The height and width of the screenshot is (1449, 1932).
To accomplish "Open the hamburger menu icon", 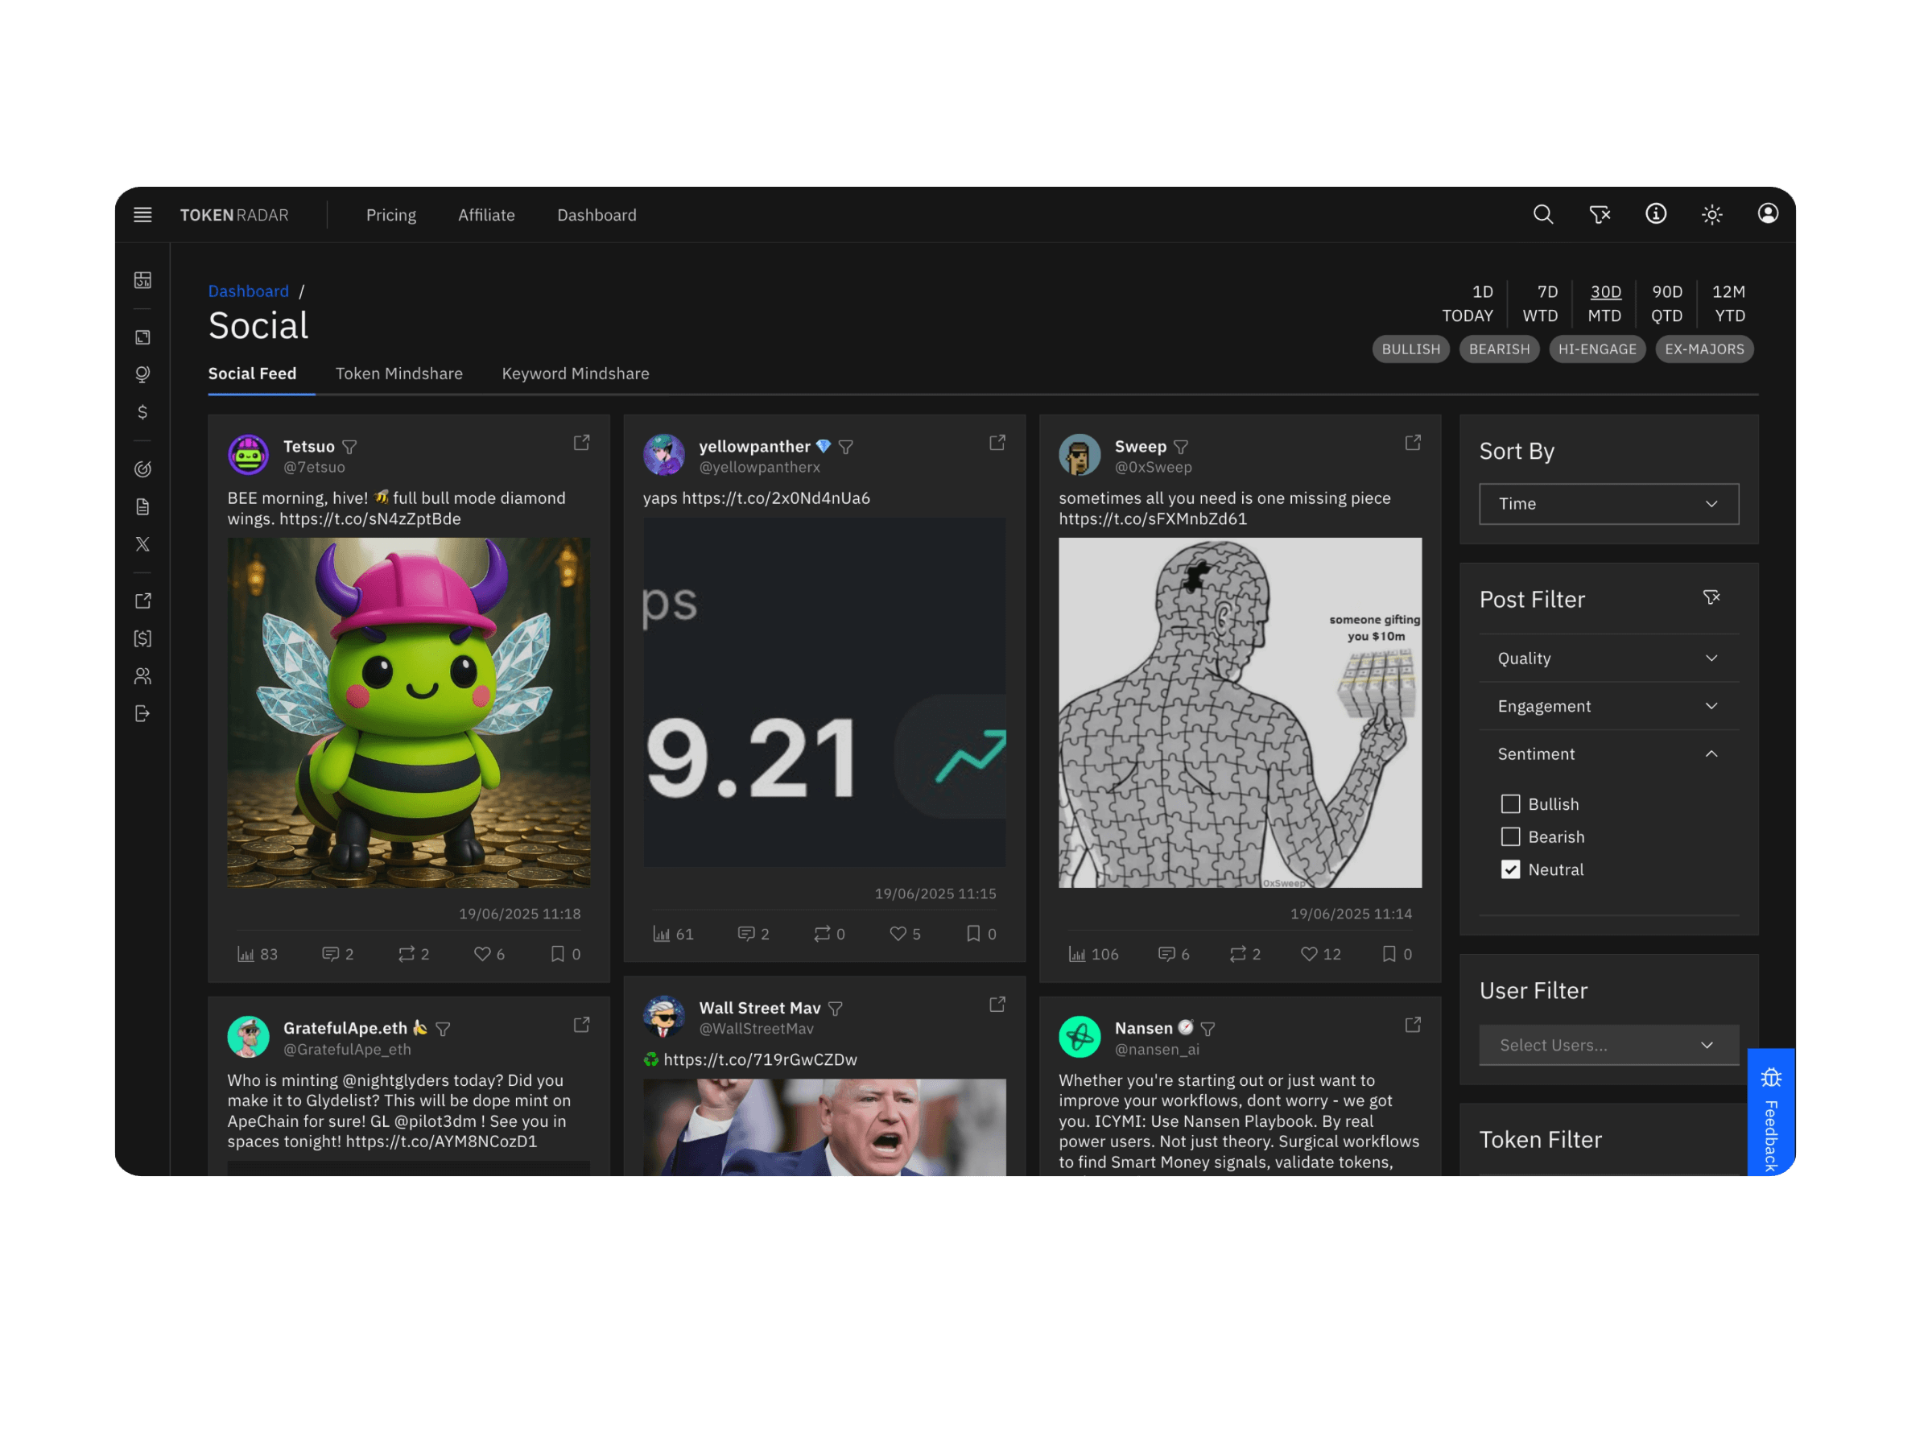I will [142, 215].
